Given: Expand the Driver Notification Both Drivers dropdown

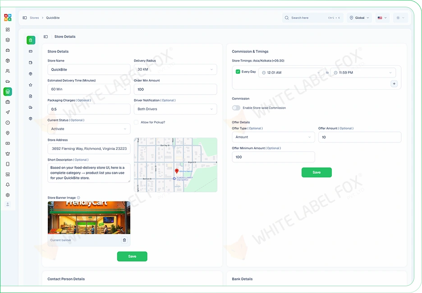Looking at the screenshot, I should point(175,109).
